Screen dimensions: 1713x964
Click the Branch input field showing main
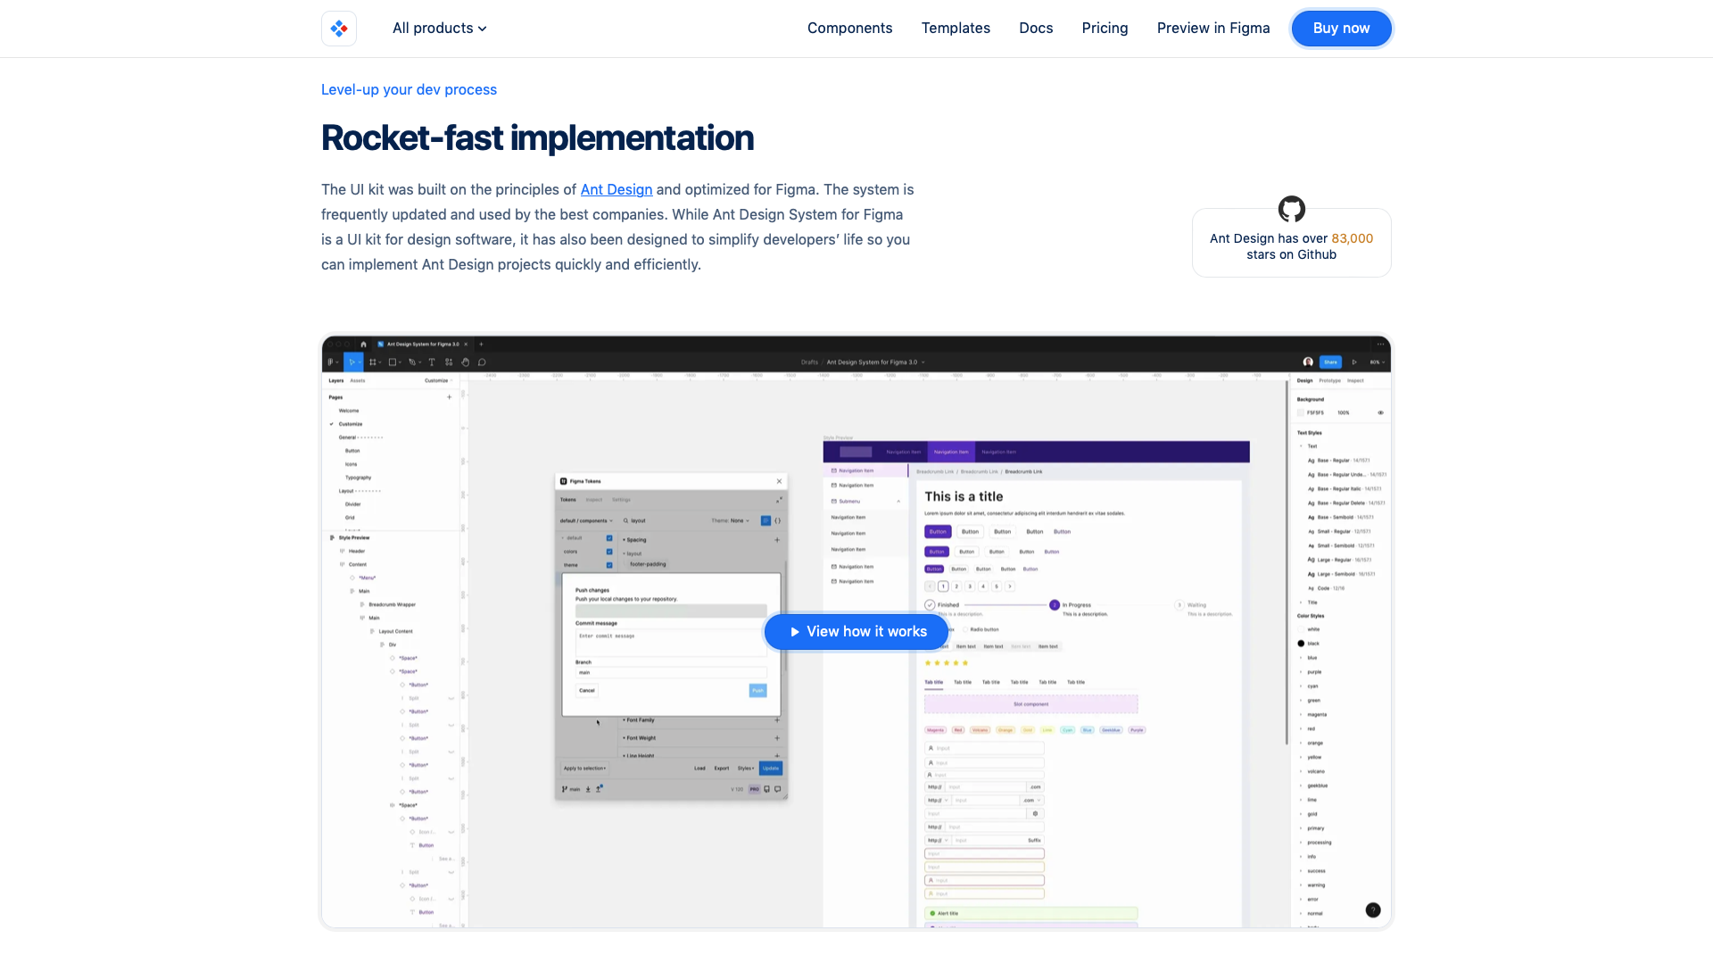(671, 672)
